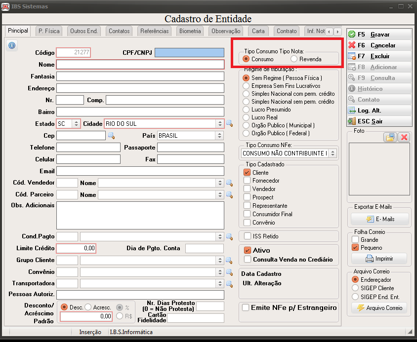The image size is (417, 342).
Task: Open the Transportadora dropdown
Action: (x=220, y=284)
